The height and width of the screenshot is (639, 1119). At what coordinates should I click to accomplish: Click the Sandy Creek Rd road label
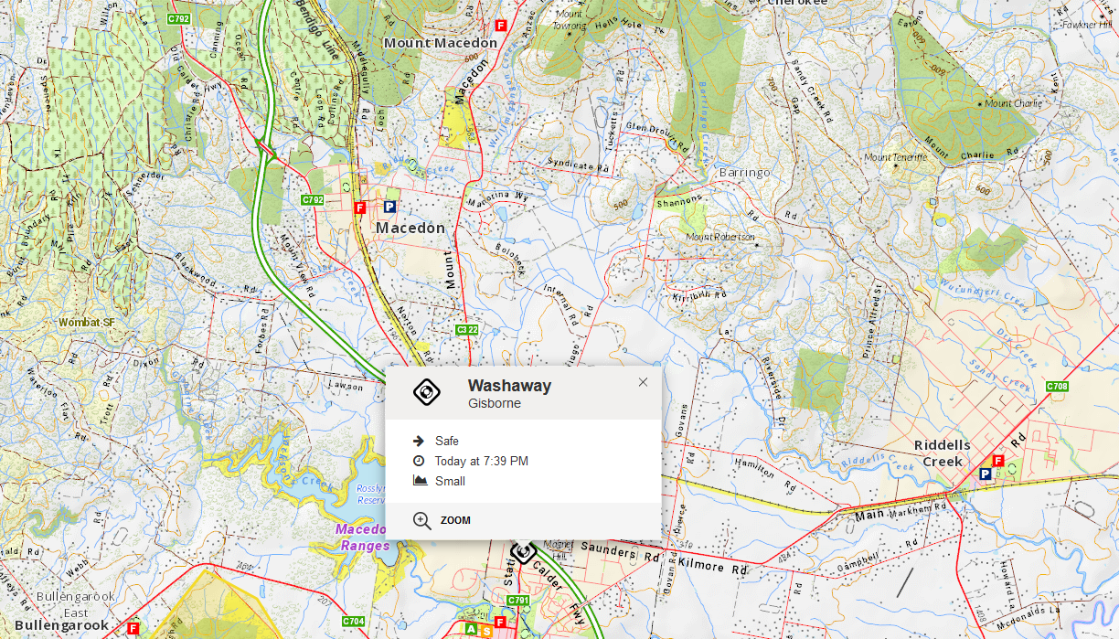coord(810,93)
